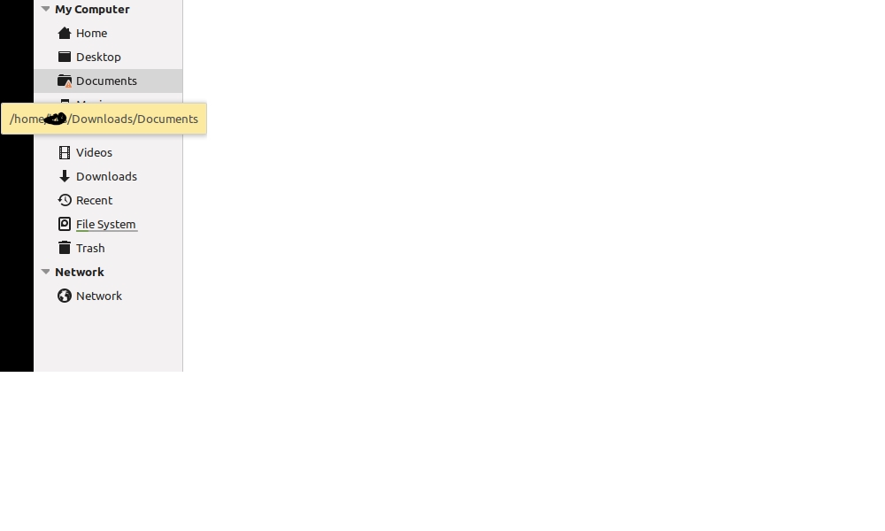Screen dimensions: 885x531
Task: Show the Recent files text entry
Action: coord(95,200)
